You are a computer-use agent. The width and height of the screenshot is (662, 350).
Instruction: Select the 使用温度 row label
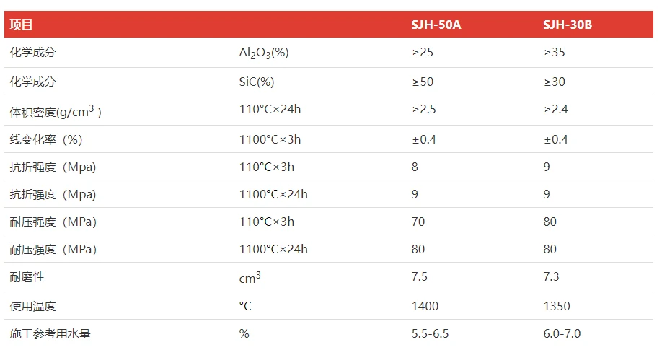point(32,306)
